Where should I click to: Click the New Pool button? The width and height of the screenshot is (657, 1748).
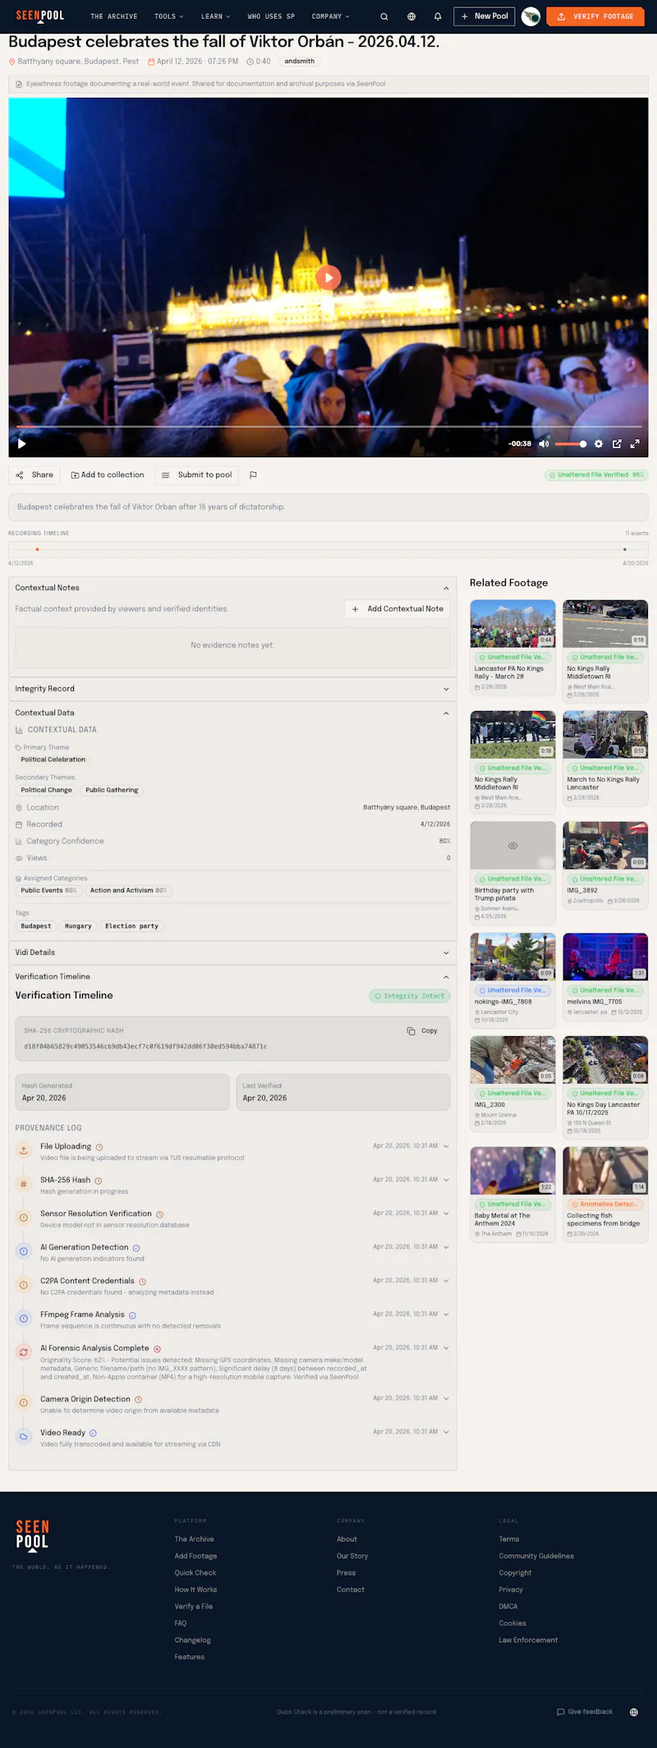tap(485, 16)
